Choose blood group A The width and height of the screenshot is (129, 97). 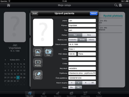[x=78, y=83]
